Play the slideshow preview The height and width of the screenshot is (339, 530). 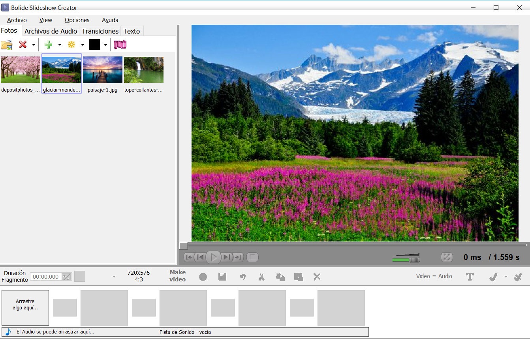[x=214, y=257]
